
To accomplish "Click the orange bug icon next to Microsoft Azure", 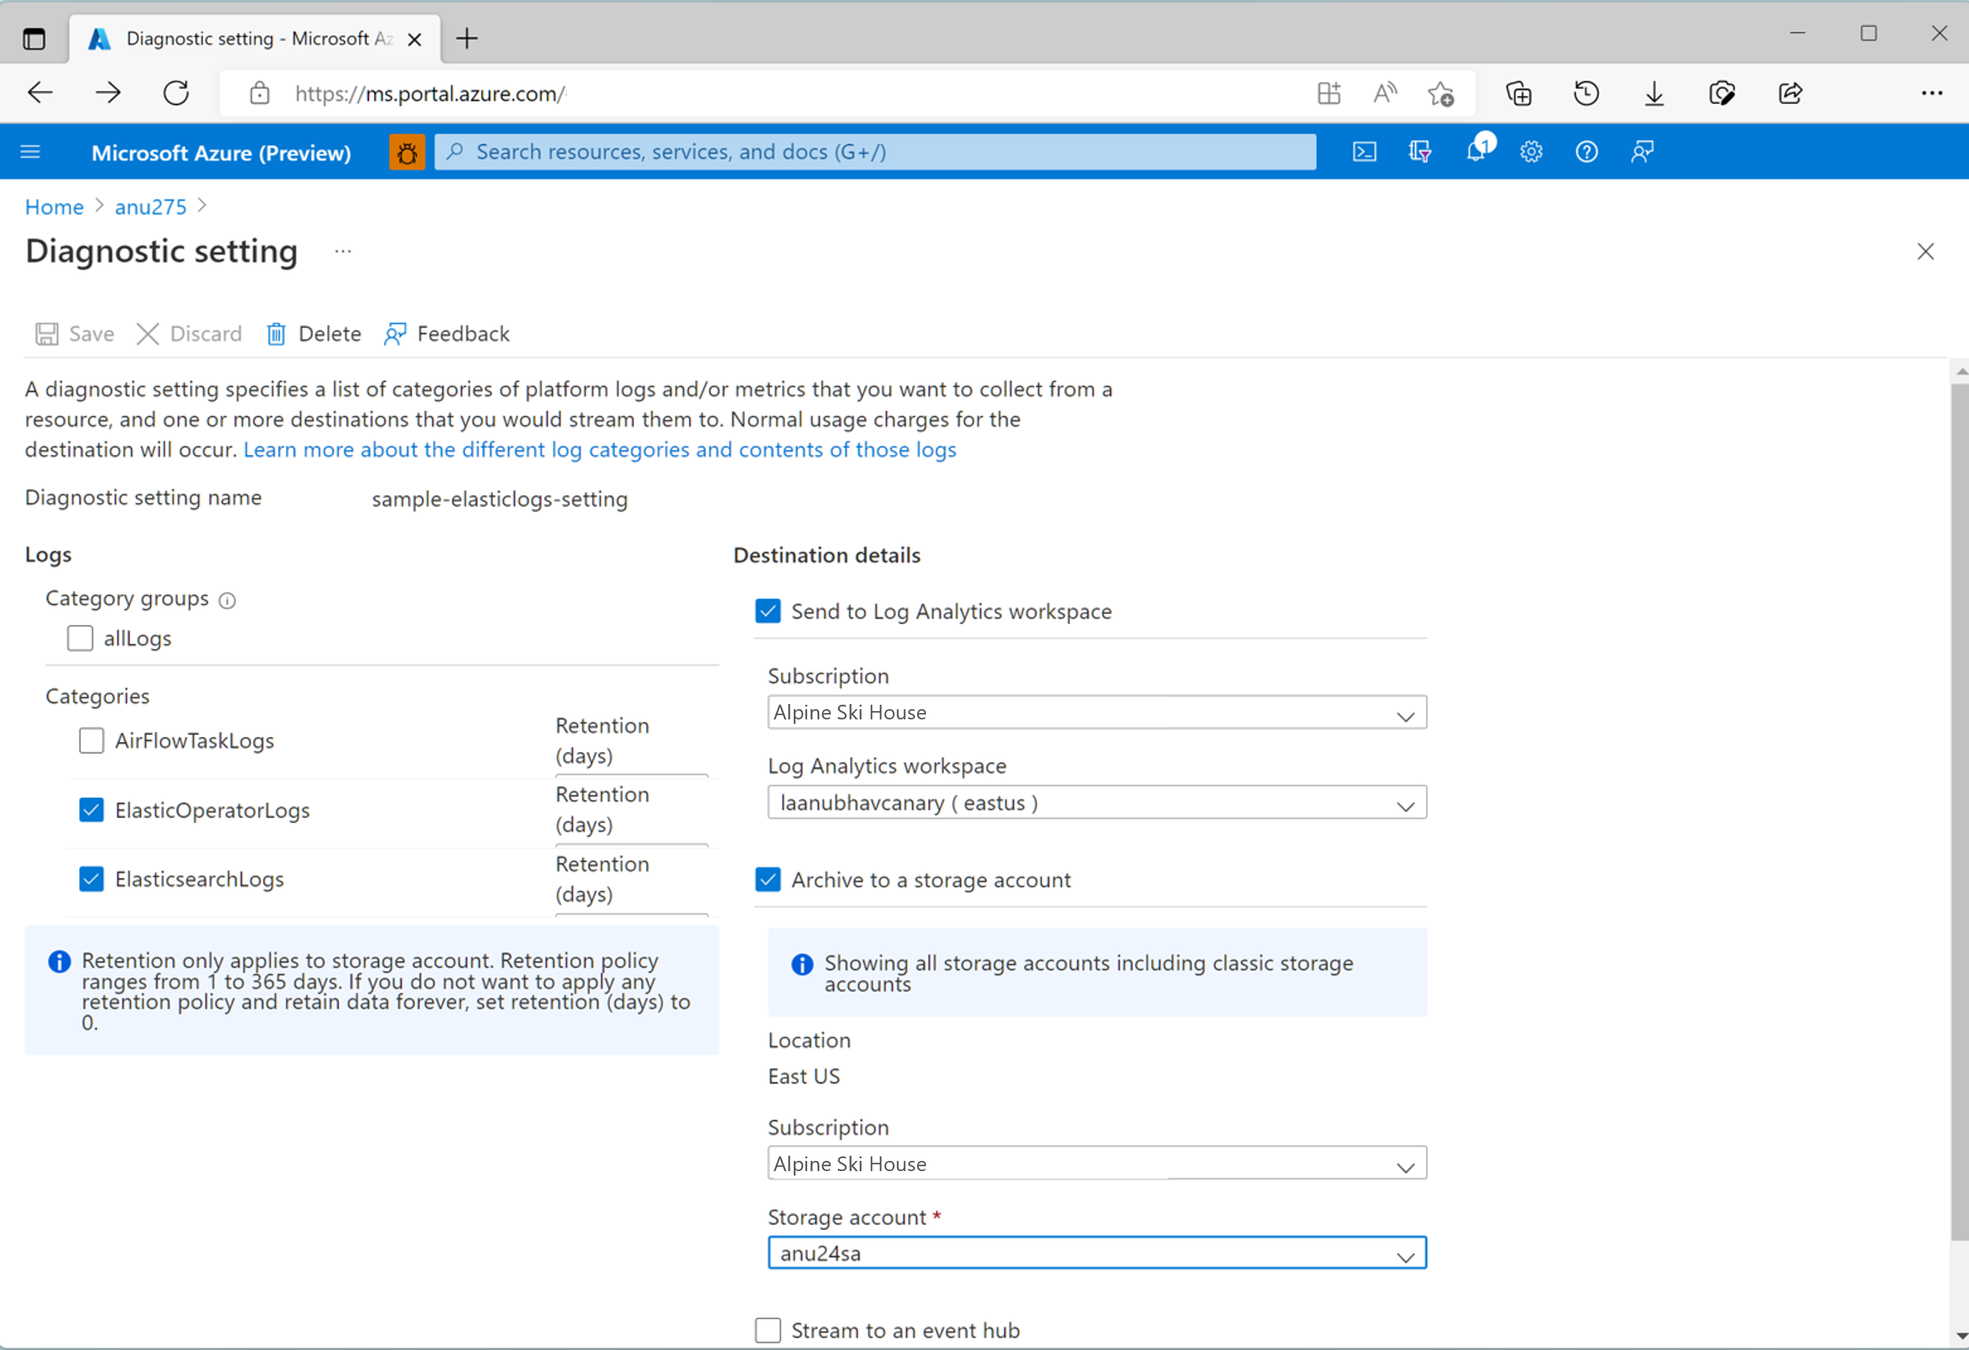I will pyautogui.click(x=408, y=153).
